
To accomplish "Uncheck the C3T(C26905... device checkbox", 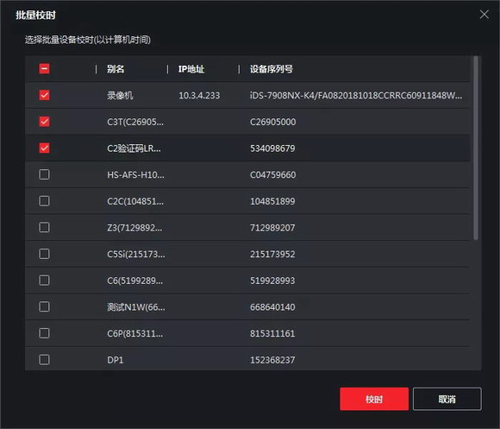I will (44, 122).
